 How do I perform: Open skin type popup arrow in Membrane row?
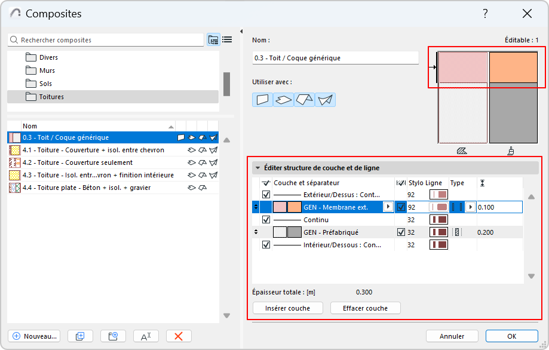tap(470, 207)
